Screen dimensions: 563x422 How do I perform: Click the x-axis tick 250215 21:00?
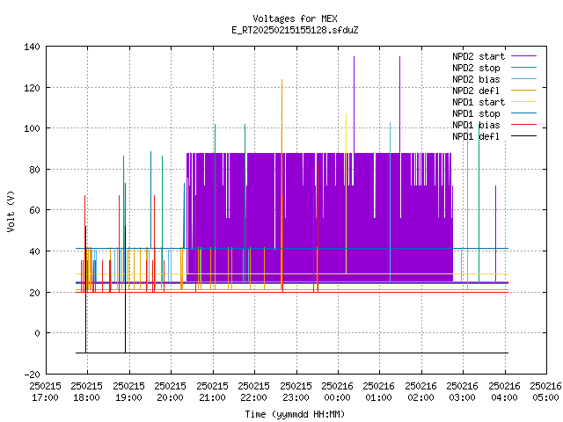pos(212,392)
